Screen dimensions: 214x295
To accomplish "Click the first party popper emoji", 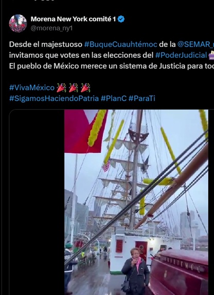I will pos(61,88).
